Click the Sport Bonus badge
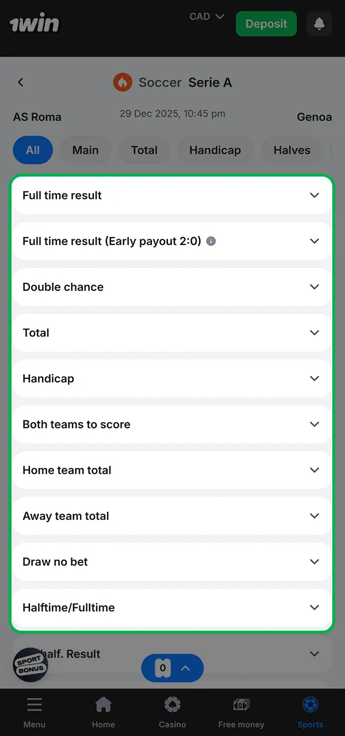 click(x=30, y=665)
